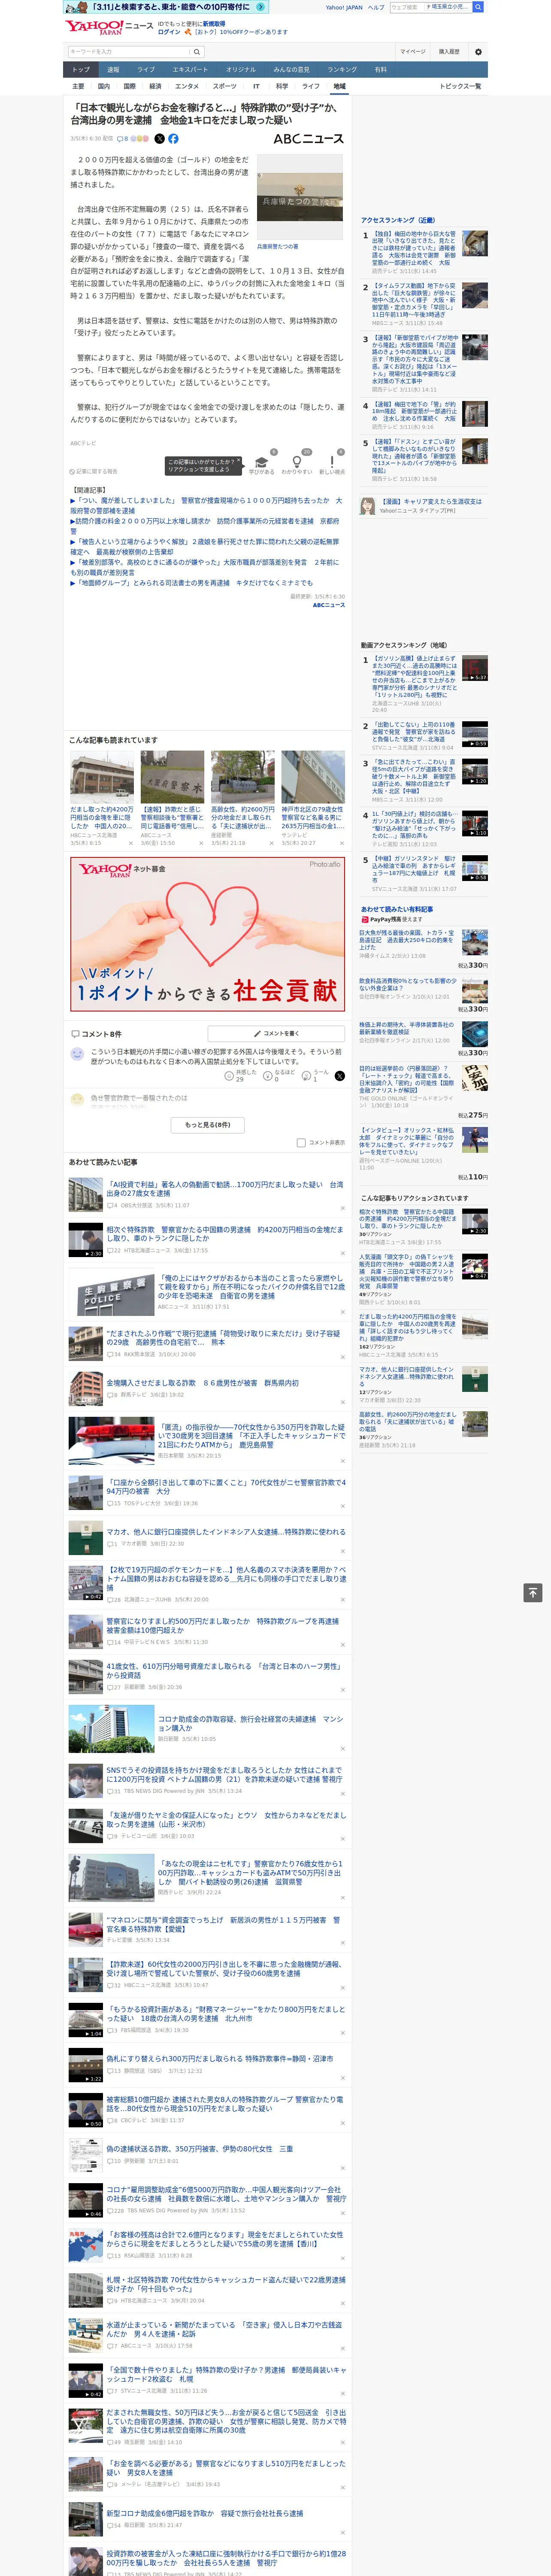React with わかりやすい light bulb

point(296,465)
